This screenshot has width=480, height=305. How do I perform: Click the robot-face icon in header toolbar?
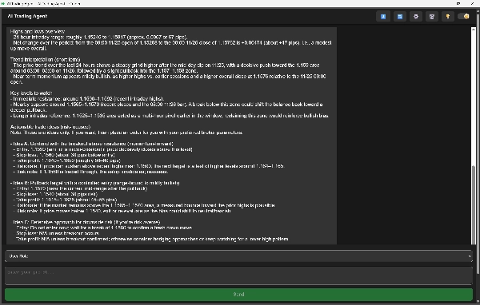pyautogui.click(x=432, y=17)
